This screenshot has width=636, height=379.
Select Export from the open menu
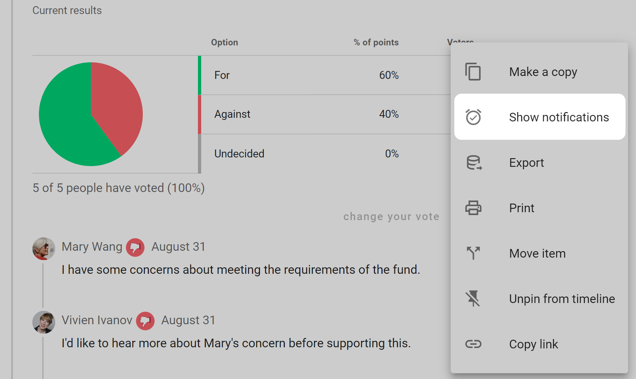click(526, 162)
